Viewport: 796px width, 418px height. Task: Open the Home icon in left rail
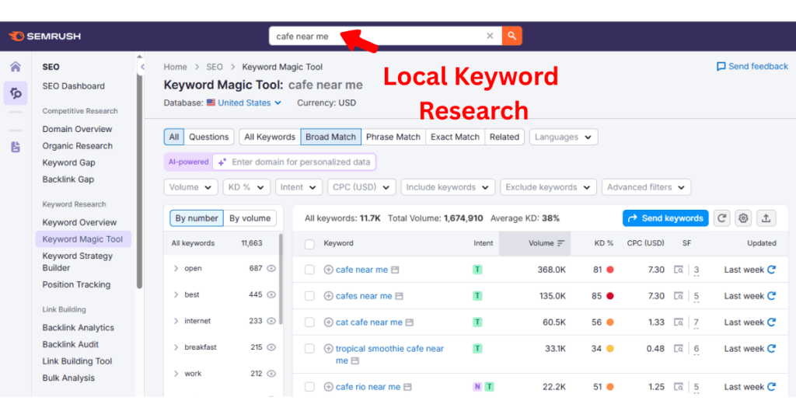coord(16,67)
